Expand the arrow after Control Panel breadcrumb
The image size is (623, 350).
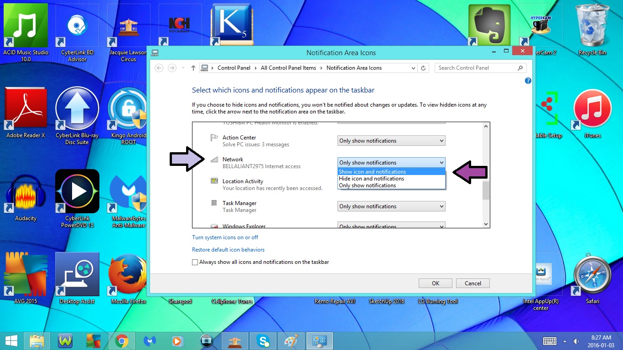[256, 68]
